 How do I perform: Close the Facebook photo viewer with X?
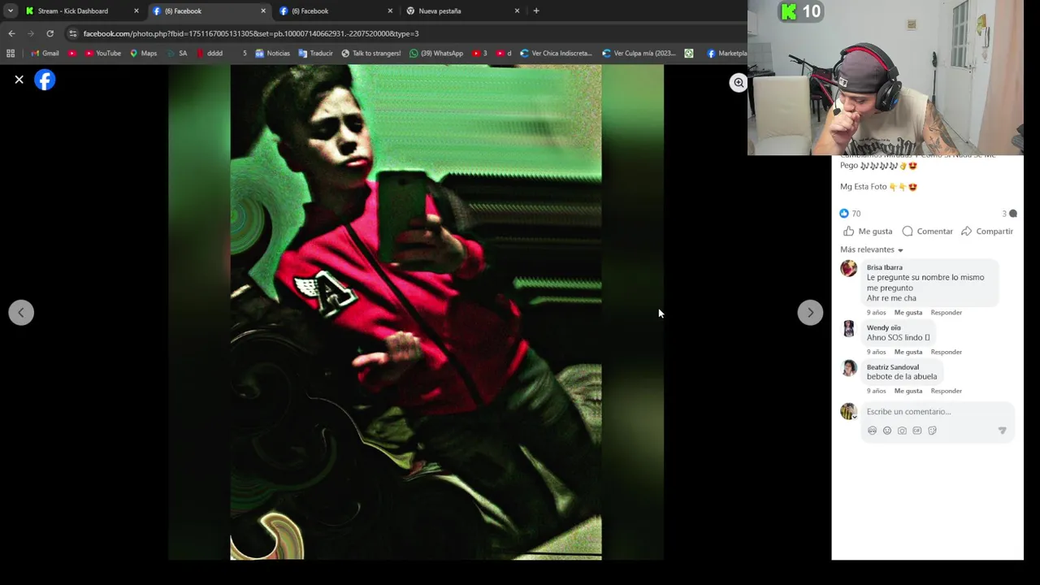(x=19, y=80)
